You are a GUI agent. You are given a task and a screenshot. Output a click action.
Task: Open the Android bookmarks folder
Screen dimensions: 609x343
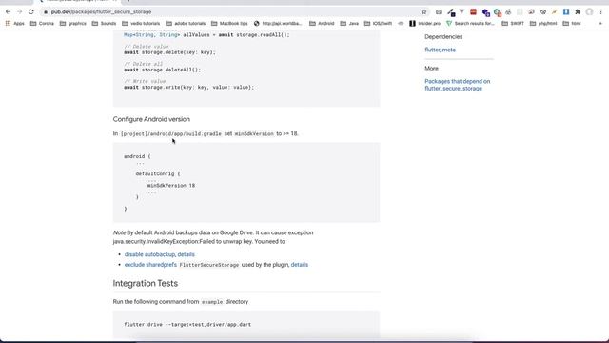point(322,23)
